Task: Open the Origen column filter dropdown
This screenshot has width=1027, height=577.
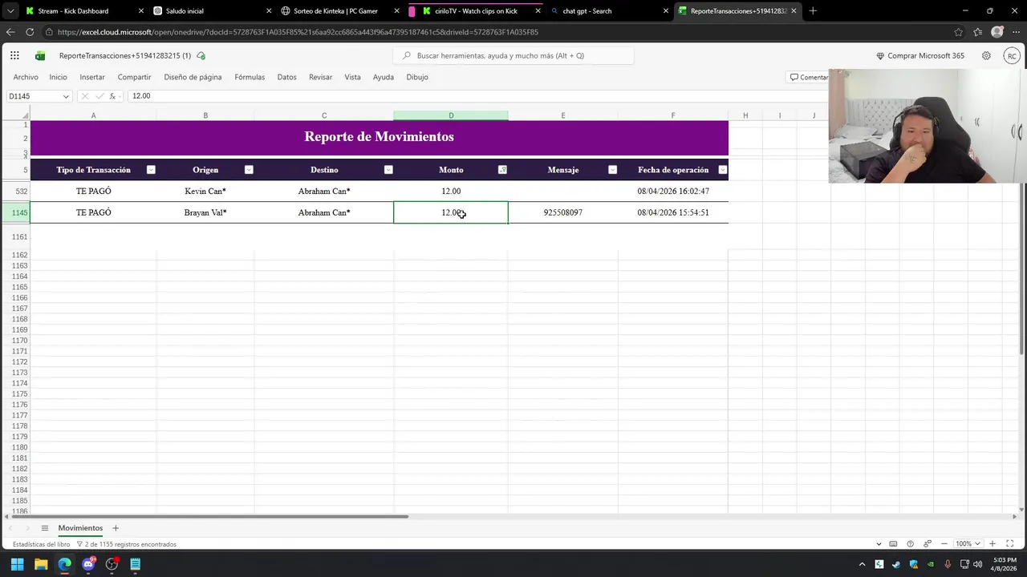Action: 249,170
